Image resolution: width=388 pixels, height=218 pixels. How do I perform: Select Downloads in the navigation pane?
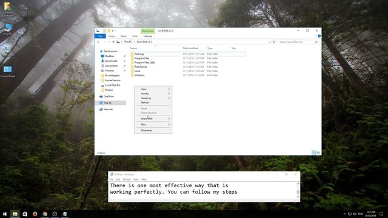pos(111,61)
